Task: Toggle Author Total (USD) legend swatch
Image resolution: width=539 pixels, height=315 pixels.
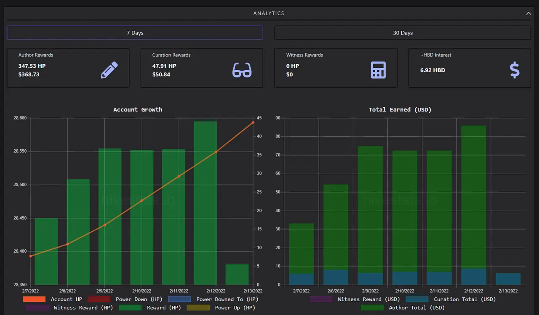Action: 372,307
